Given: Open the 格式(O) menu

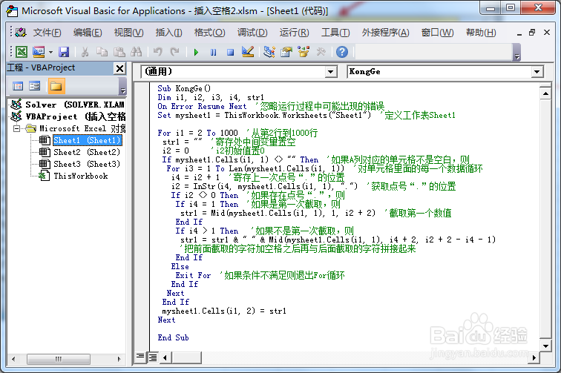Looking at the screenshot, I should pyautogui.click(x=210, y=33).
